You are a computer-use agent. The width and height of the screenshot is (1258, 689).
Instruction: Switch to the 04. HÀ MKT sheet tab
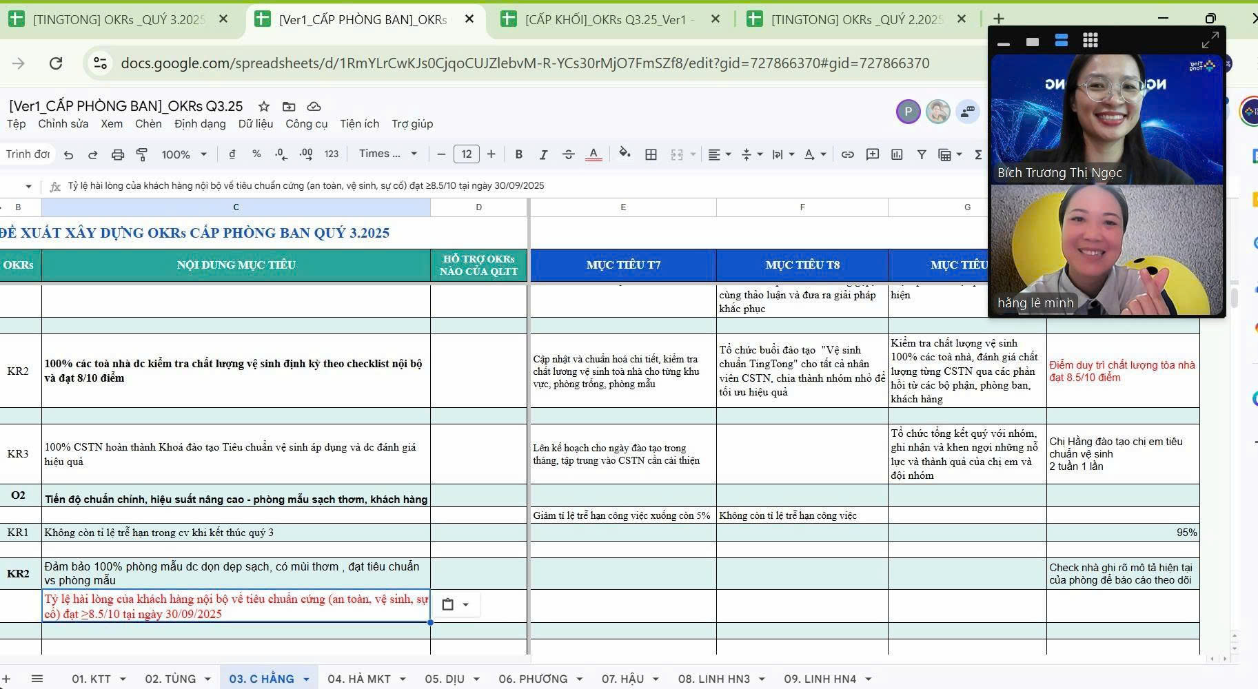[x=359, y=679]
